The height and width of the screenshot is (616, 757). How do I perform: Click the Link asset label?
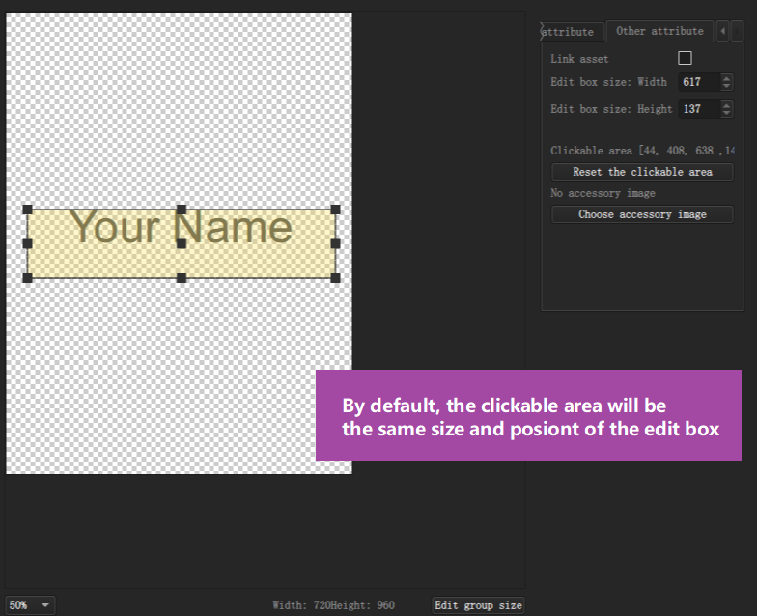tap(579, 59)
